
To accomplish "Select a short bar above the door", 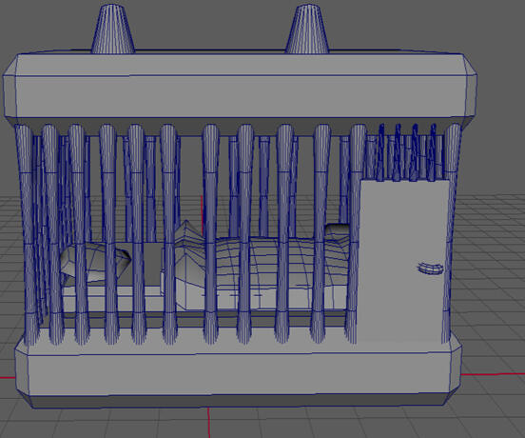I will coord(398,152).
